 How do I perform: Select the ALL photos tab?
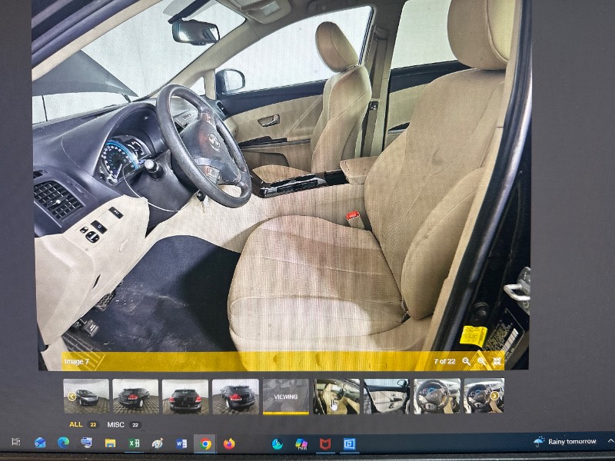pos(76,424)
